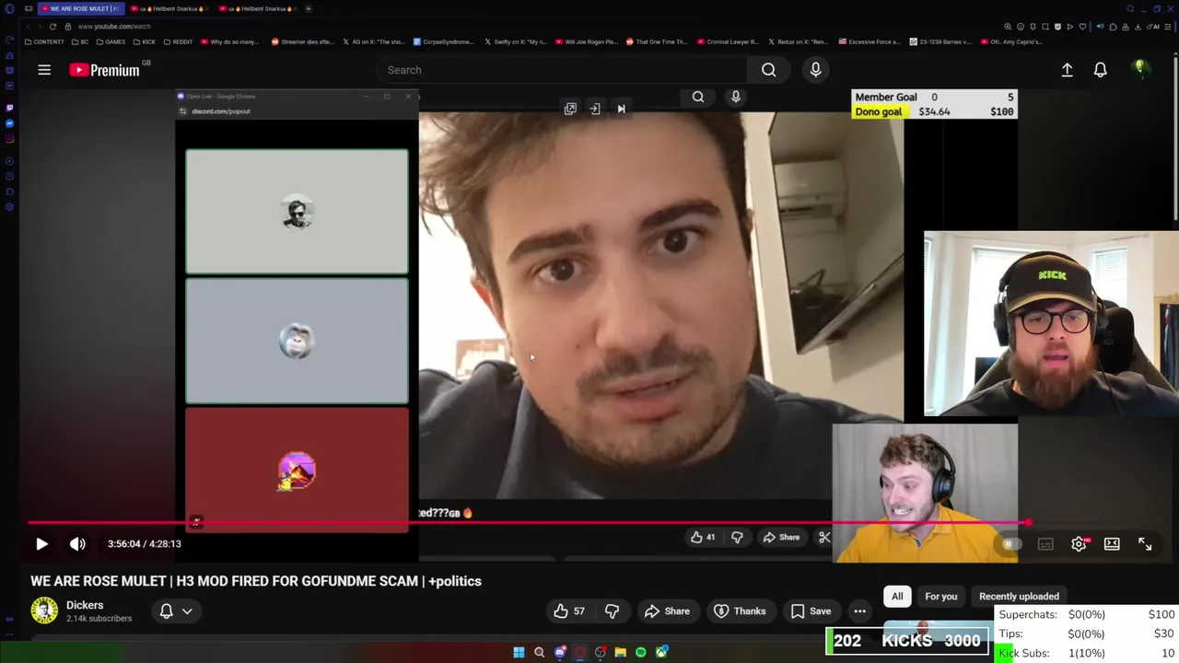
Task: Select the Recently uploaded filter chip
Action: (x=1019, y=597)
